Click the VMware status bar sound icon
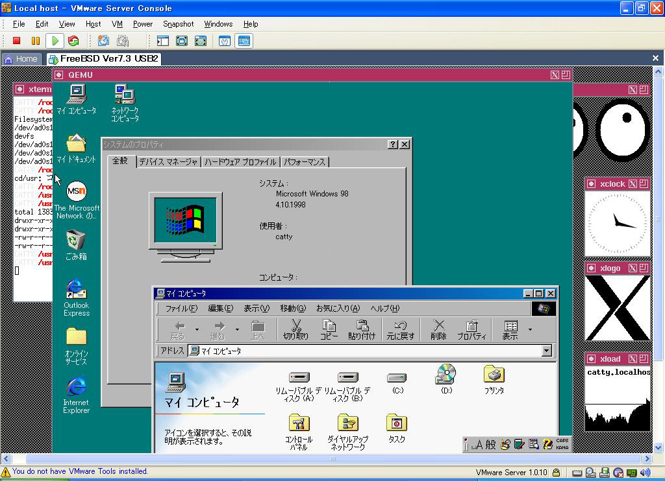 645,473
